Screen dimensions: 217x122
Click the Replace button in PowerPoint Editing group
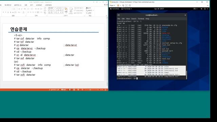(x=90, y=11)
